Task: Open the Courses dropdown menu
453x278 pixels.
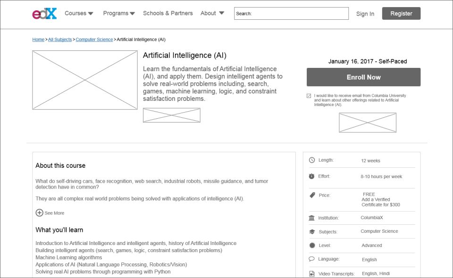Action: 79,13
